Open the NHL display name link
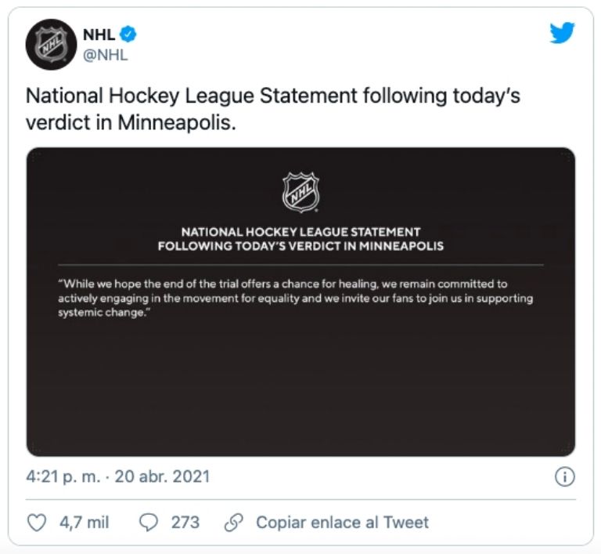The height and width of the screenshot is (554, 601). click(x=99, y=34)
